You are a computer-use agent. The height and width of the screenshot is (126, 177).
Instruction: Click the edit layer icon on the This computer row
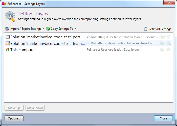tap(169, 50)
